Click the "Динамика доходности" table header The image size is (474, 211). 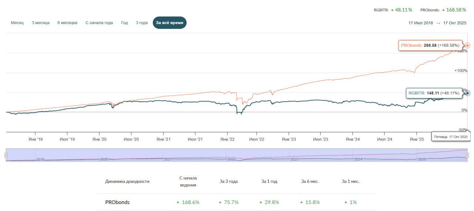pyautogui.click(x=127, y=181)
